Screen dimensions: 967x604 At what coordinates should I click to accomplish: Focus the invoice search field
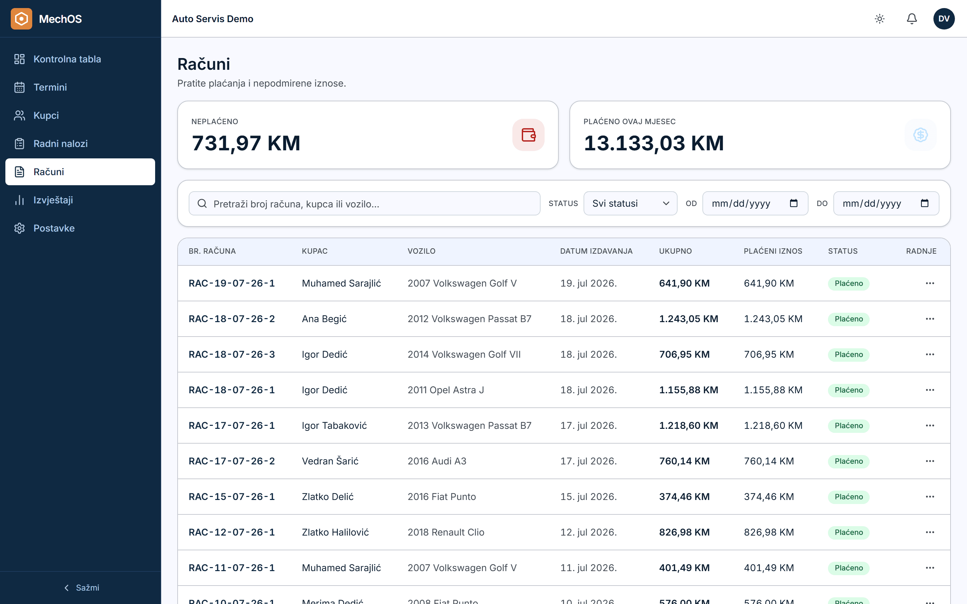pos(364,203)
